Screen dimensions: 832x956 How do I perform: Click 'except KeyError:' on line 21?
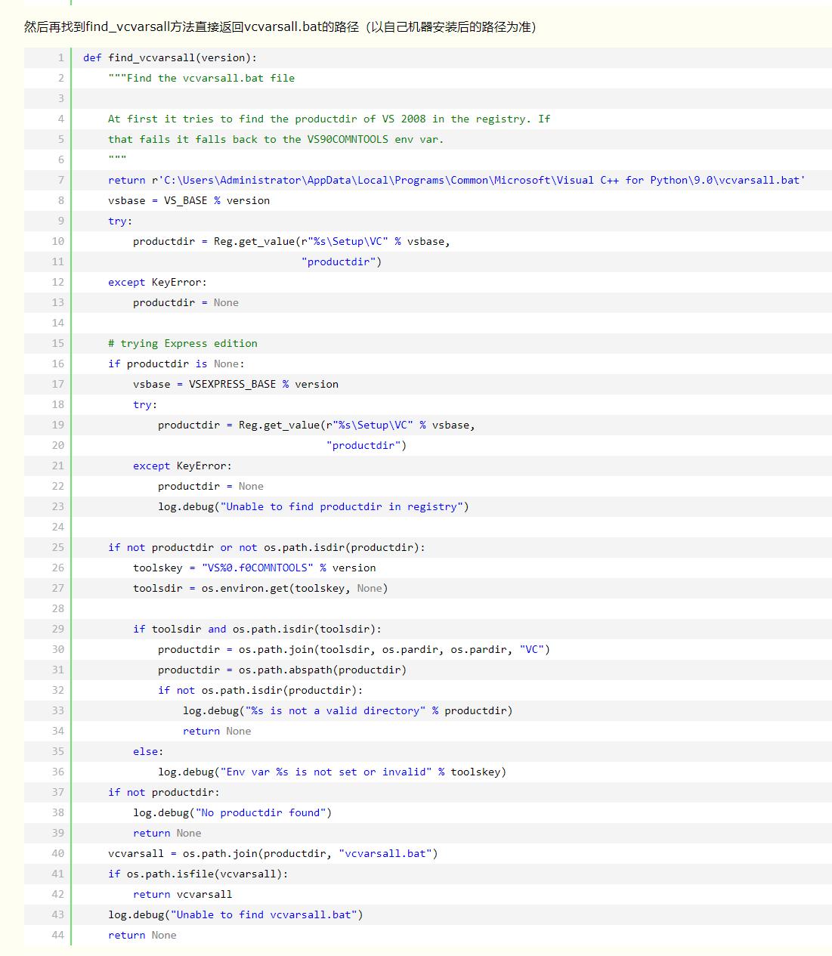click(x=182, y=466)
